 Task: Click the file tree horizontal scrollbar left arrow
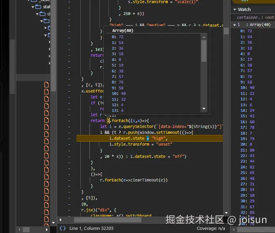coord(19,229)
